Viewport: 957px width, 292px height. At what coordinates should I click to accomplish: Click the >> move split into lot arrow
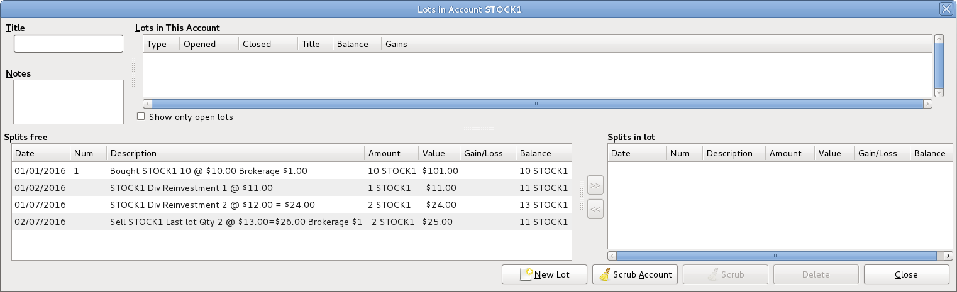[x=595, y=185]
